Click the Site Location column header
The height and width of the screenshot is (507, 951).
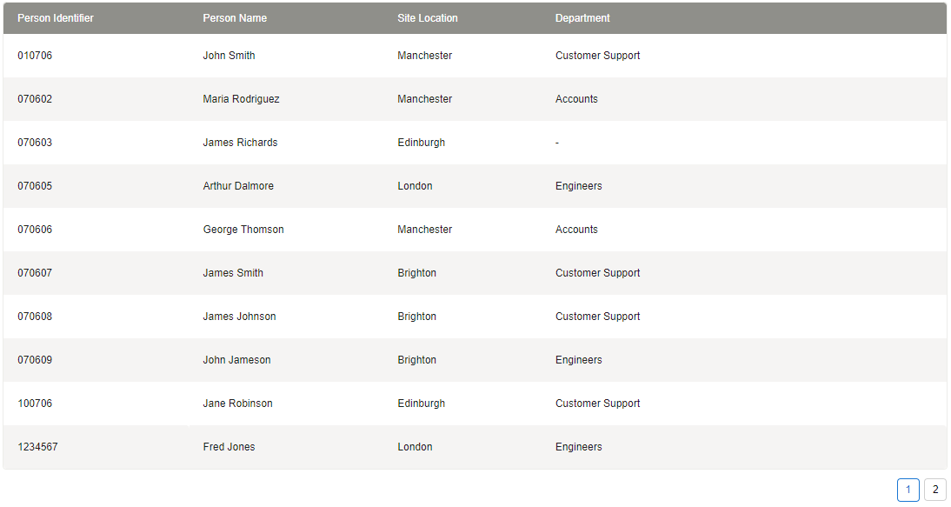click(x=427, y=18)
